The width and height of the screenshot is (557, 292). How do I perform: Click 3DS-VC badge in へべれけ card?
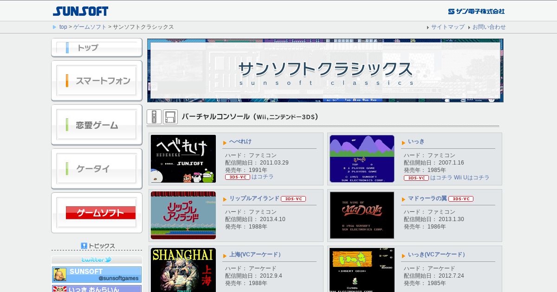tap(238, 177)
